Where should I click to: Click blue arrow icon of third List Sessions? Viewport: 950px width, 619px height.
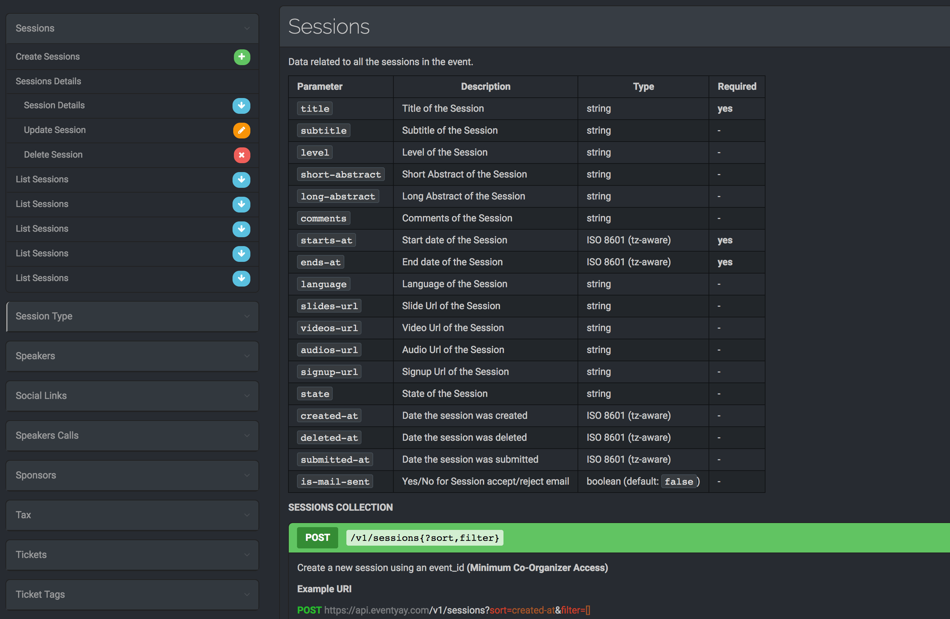[x=241, y=229]
